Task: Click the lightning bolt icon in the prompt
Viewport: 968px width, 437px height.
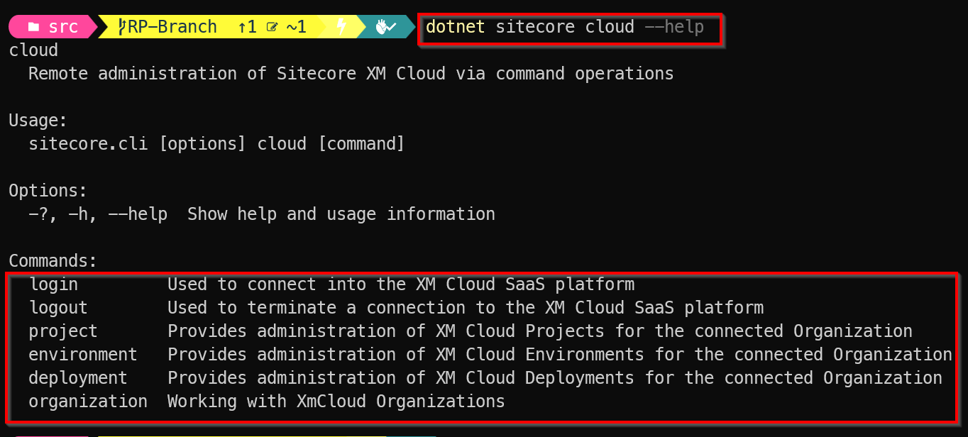Action: [x=341, y=28]
